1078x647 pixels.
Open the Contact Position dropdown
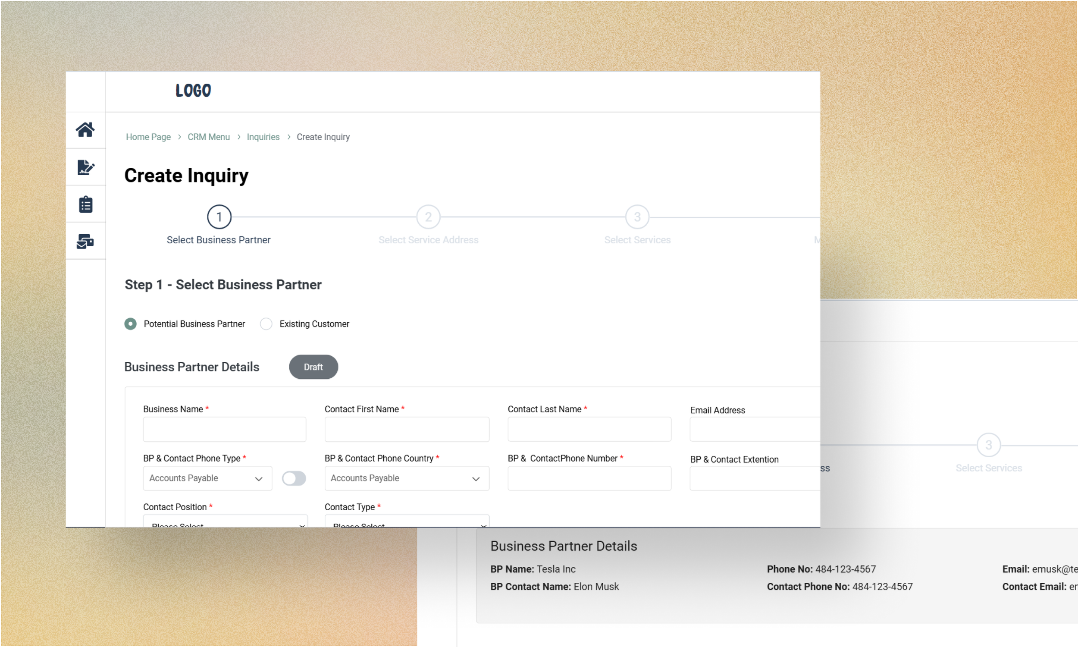(225, 522)
